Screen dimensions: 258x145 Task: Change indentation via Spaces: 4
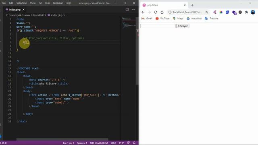(82, 143)
